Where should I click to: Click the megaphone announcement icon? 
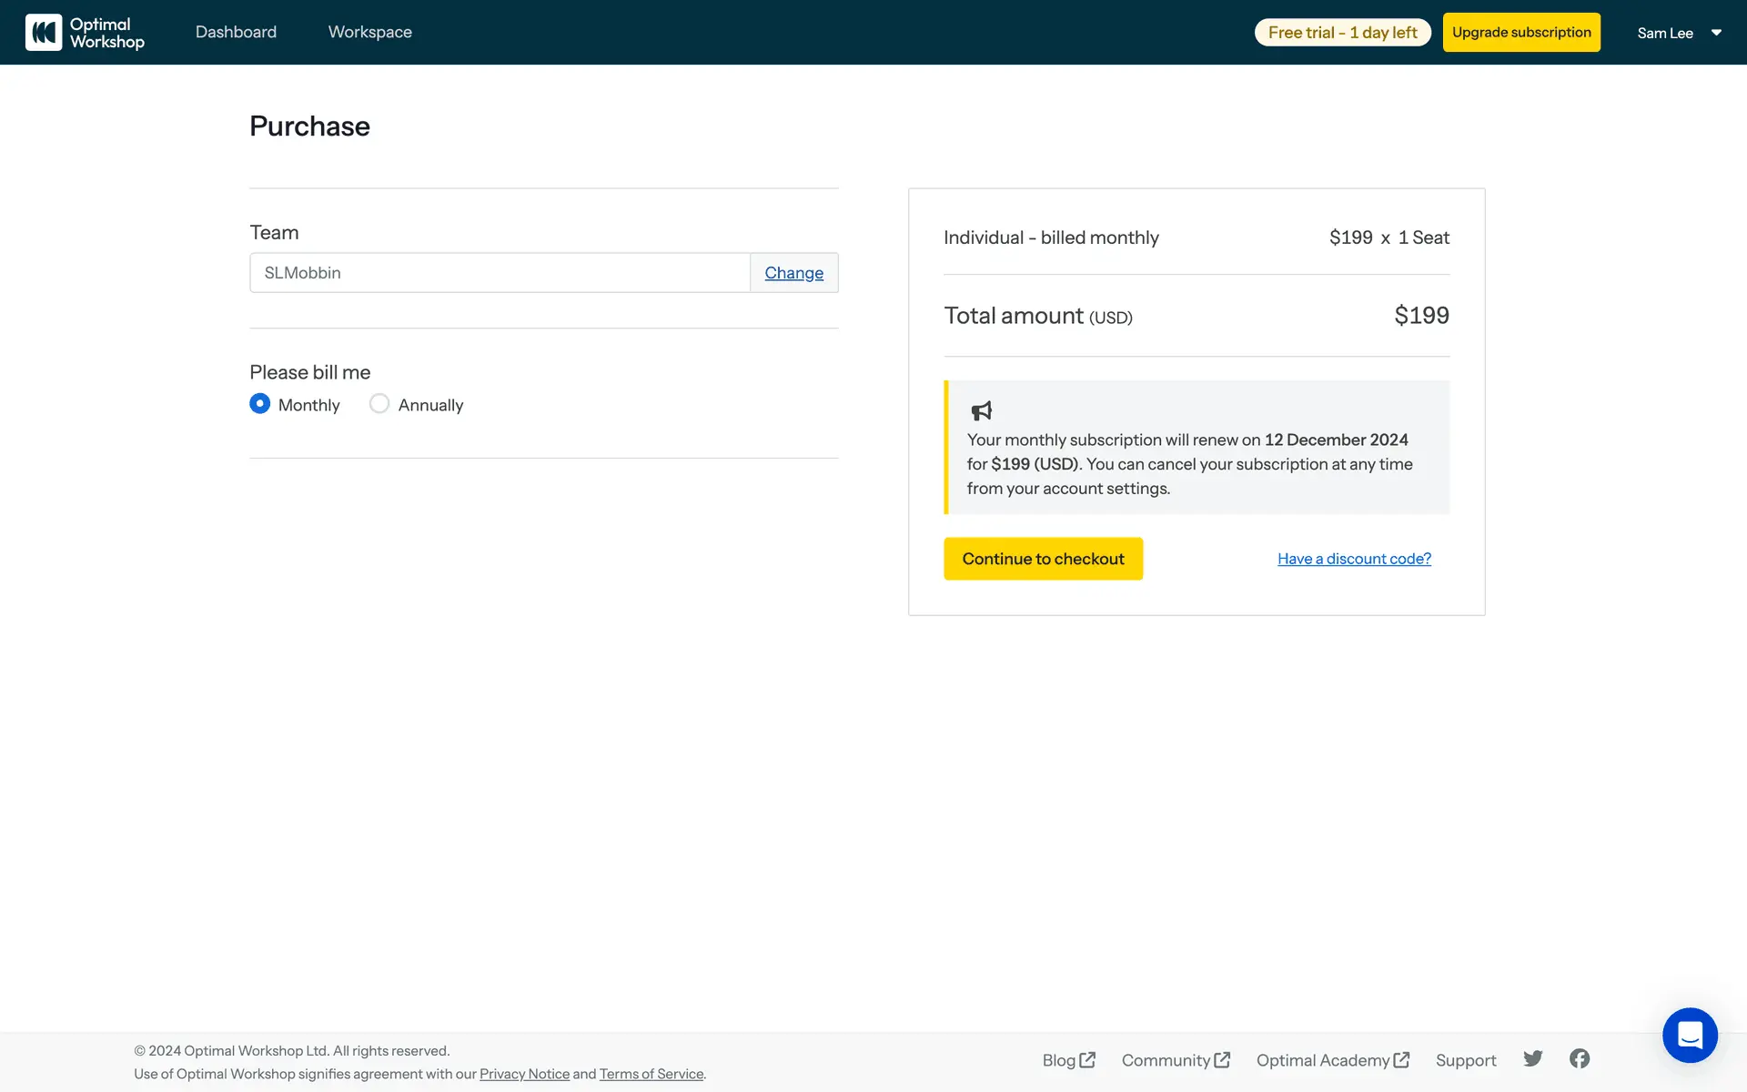pos(982,411)
